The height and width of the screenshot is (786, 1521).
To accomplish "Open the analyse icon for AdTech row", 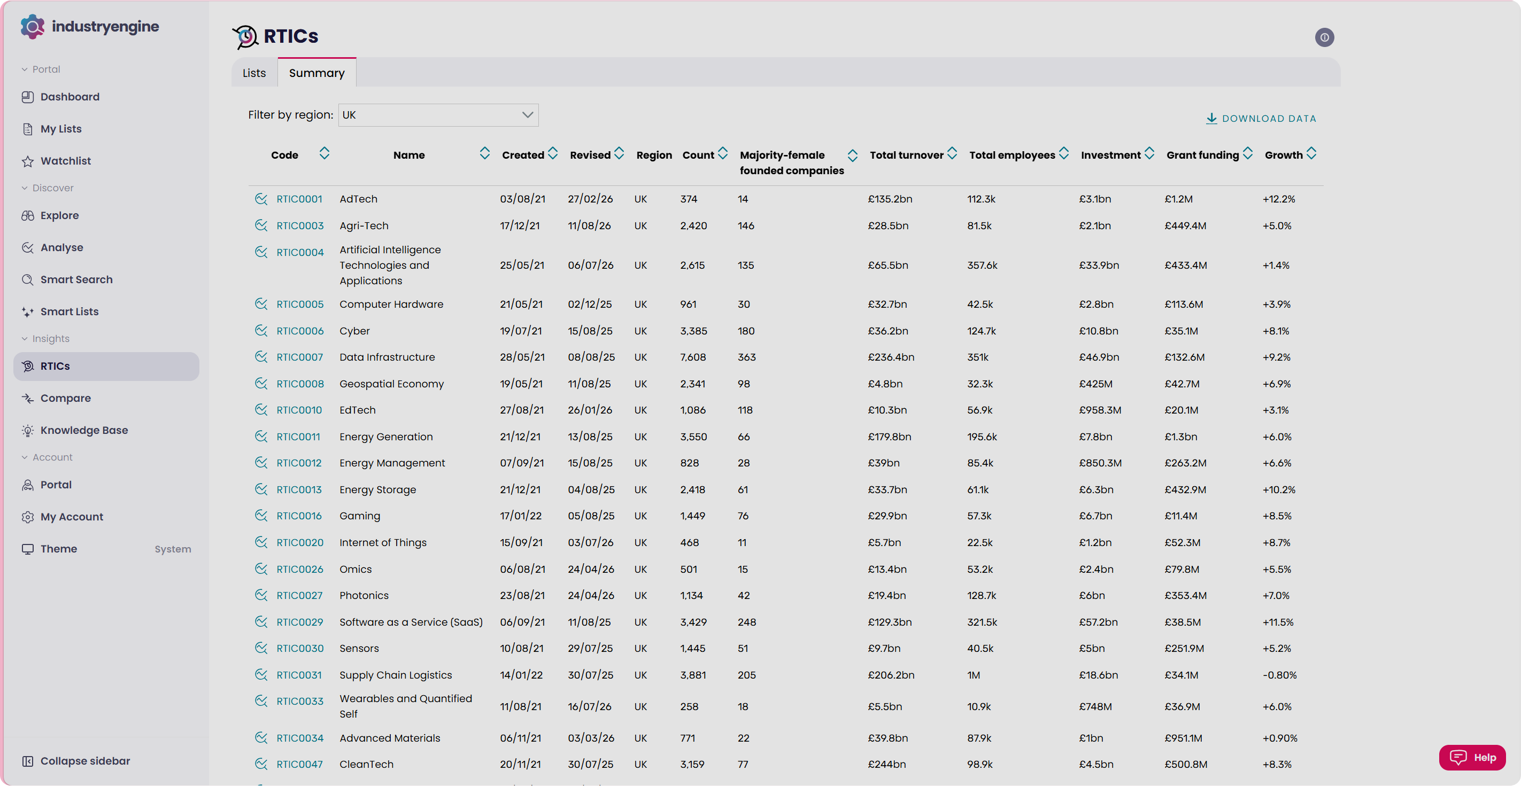I will pos(261,199).
